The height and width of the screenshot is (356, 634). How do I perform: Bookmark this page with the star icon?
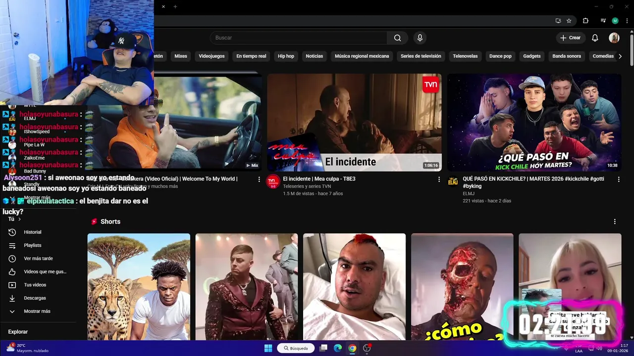[569, 21]
